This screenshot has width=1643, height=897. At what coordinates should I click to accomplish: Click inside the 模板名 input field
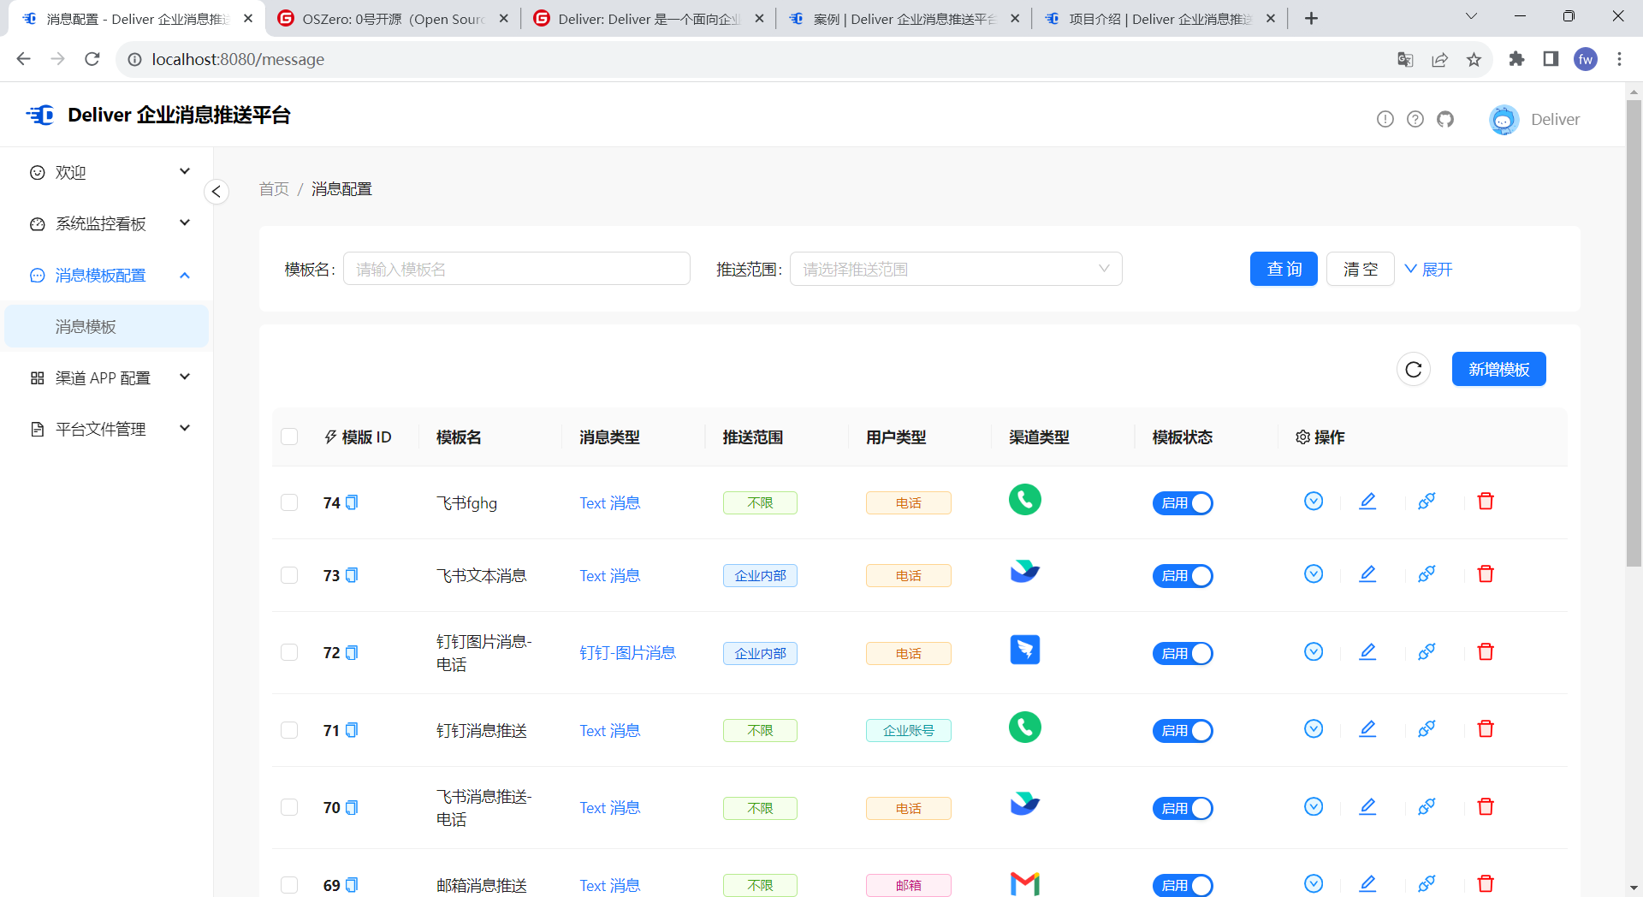click(x=517, y=268)
